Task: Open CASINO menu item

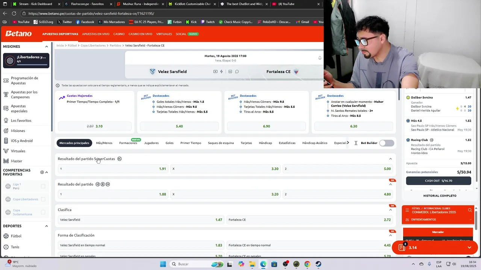Action: pyautogui.click(x=119, y=34)
